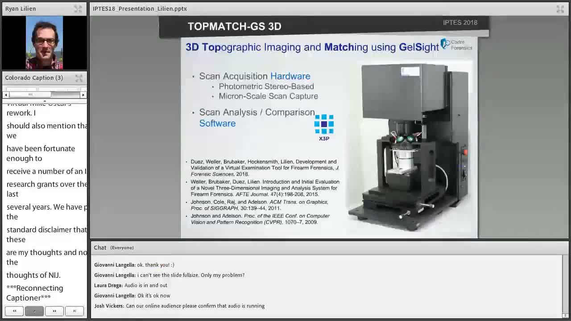This screenshot has width=571, height=321.
Task: Maximize the Colorado Caption pod
Action: pyautogui.click(x=79, y=78)
